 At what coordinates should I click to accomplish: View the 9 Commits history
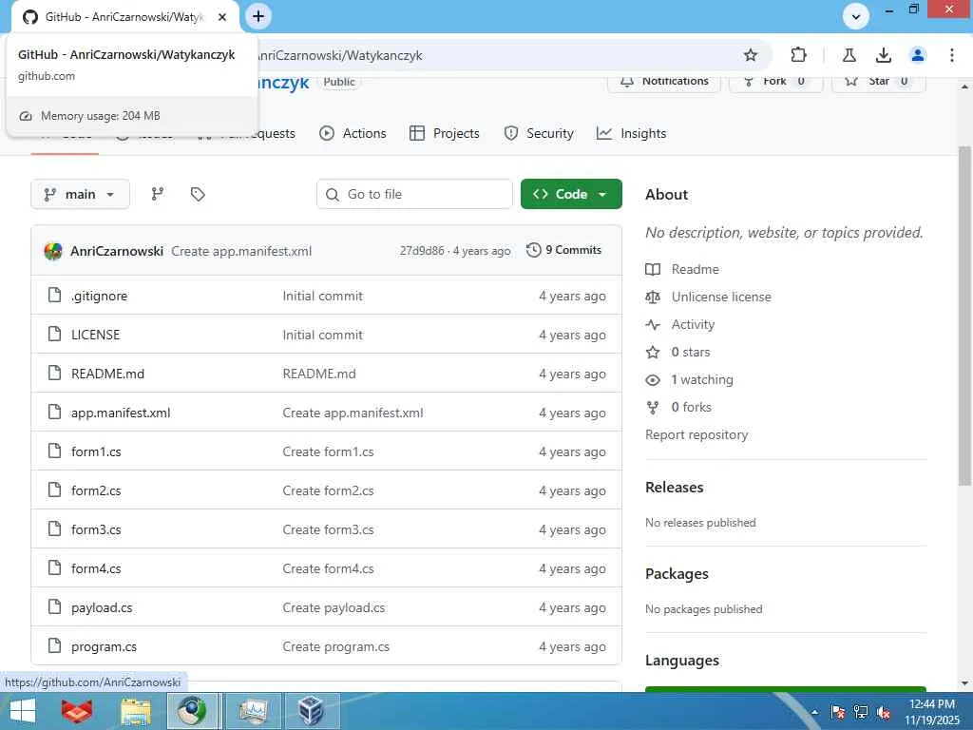pyautogui.click(x=564, y=250)
